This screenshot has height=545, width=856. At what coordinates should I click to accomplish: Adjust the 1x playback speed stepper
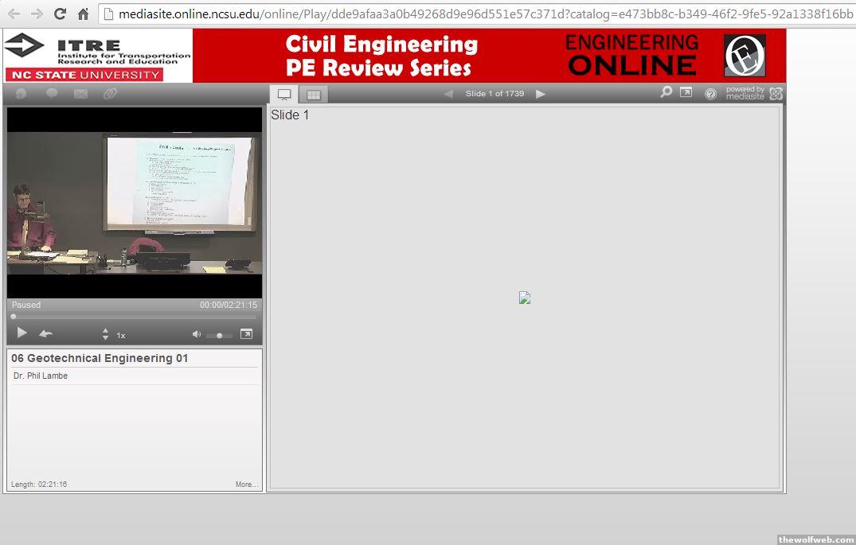[x=105, y=335]
